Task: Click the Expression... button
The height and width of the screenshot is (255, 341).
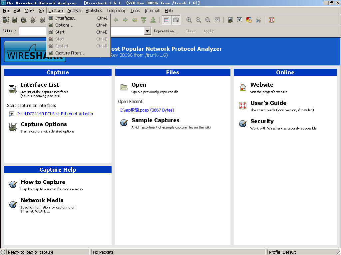Action: click(x=166, y=31)
